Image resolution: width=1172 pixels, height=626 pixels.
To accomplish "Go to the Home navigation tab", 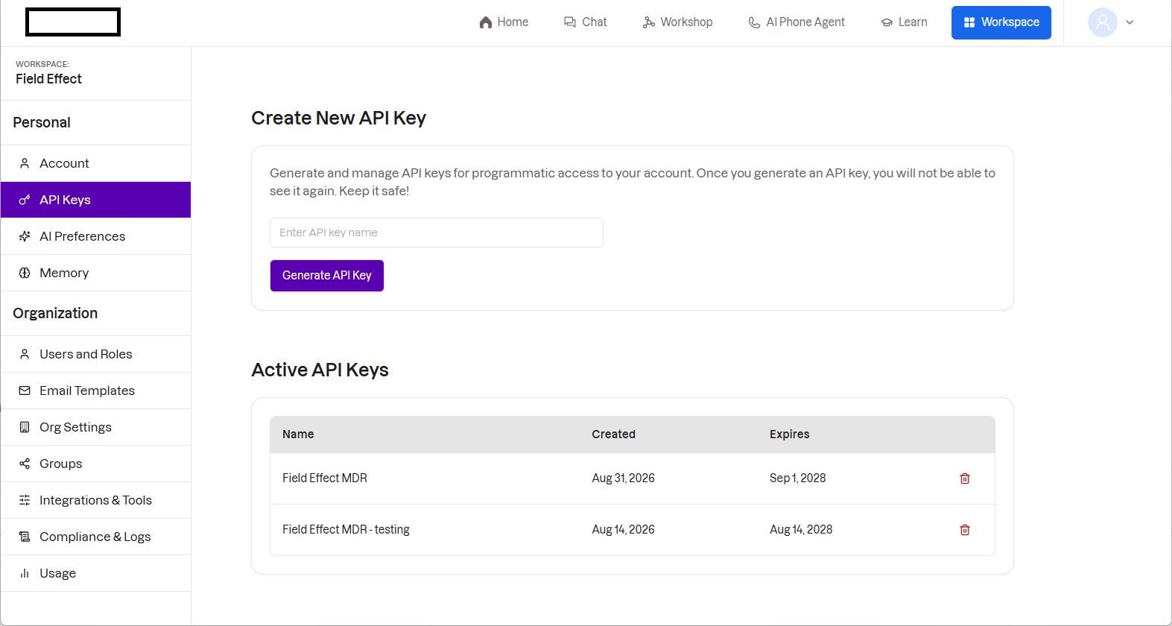I will [504, 22].
